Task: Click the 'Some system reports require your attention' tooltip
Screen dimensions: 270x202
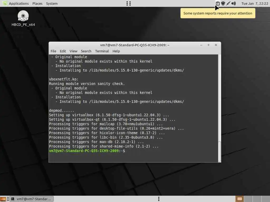Action: (218, 13)
